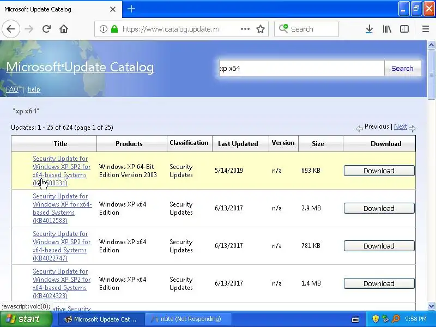The width and height of the screenshot is (436, 327).
Task: Sort results by Size column
Action: coord(318,144)
